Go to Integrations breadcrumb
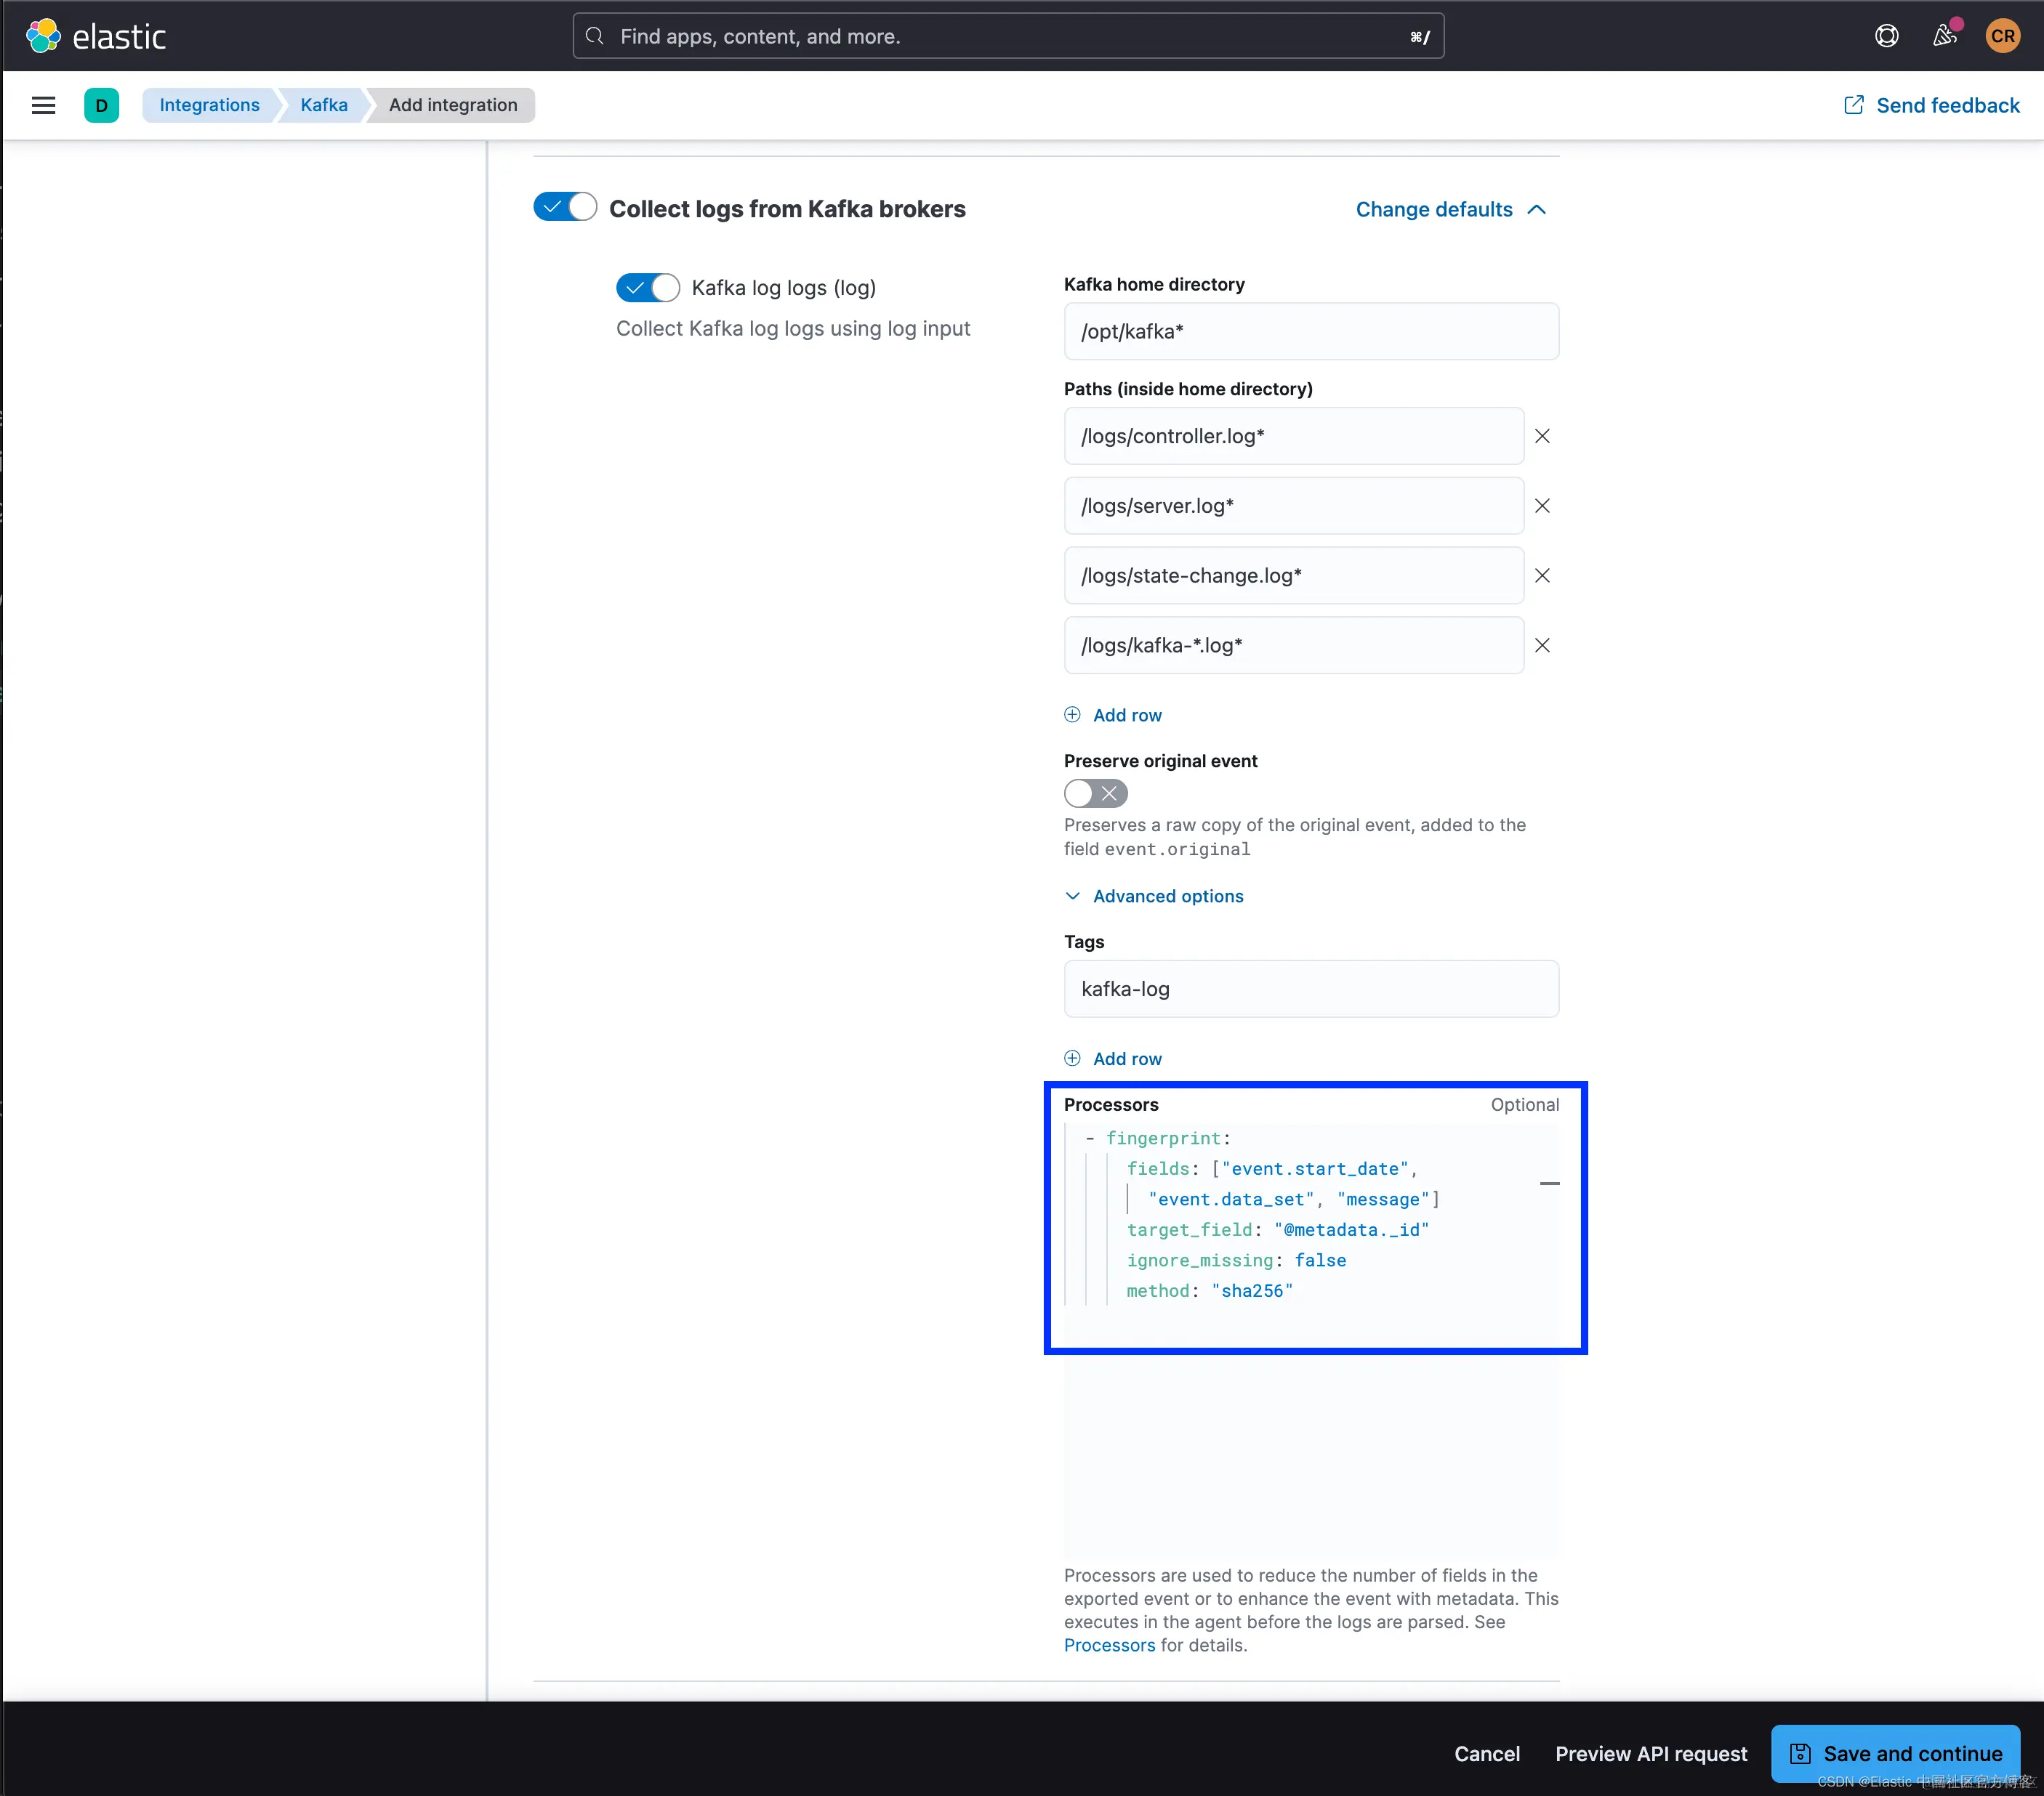This screenshot has height=1796, width=2044. point(209,105)
